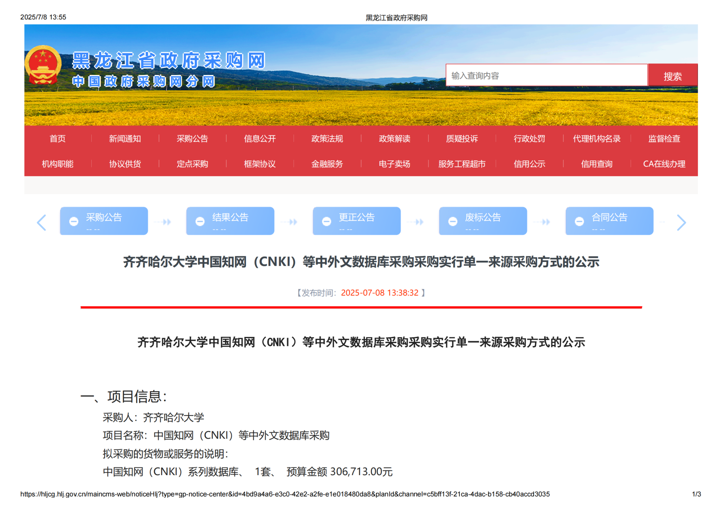Select 信用查询 navigation item

596,164
